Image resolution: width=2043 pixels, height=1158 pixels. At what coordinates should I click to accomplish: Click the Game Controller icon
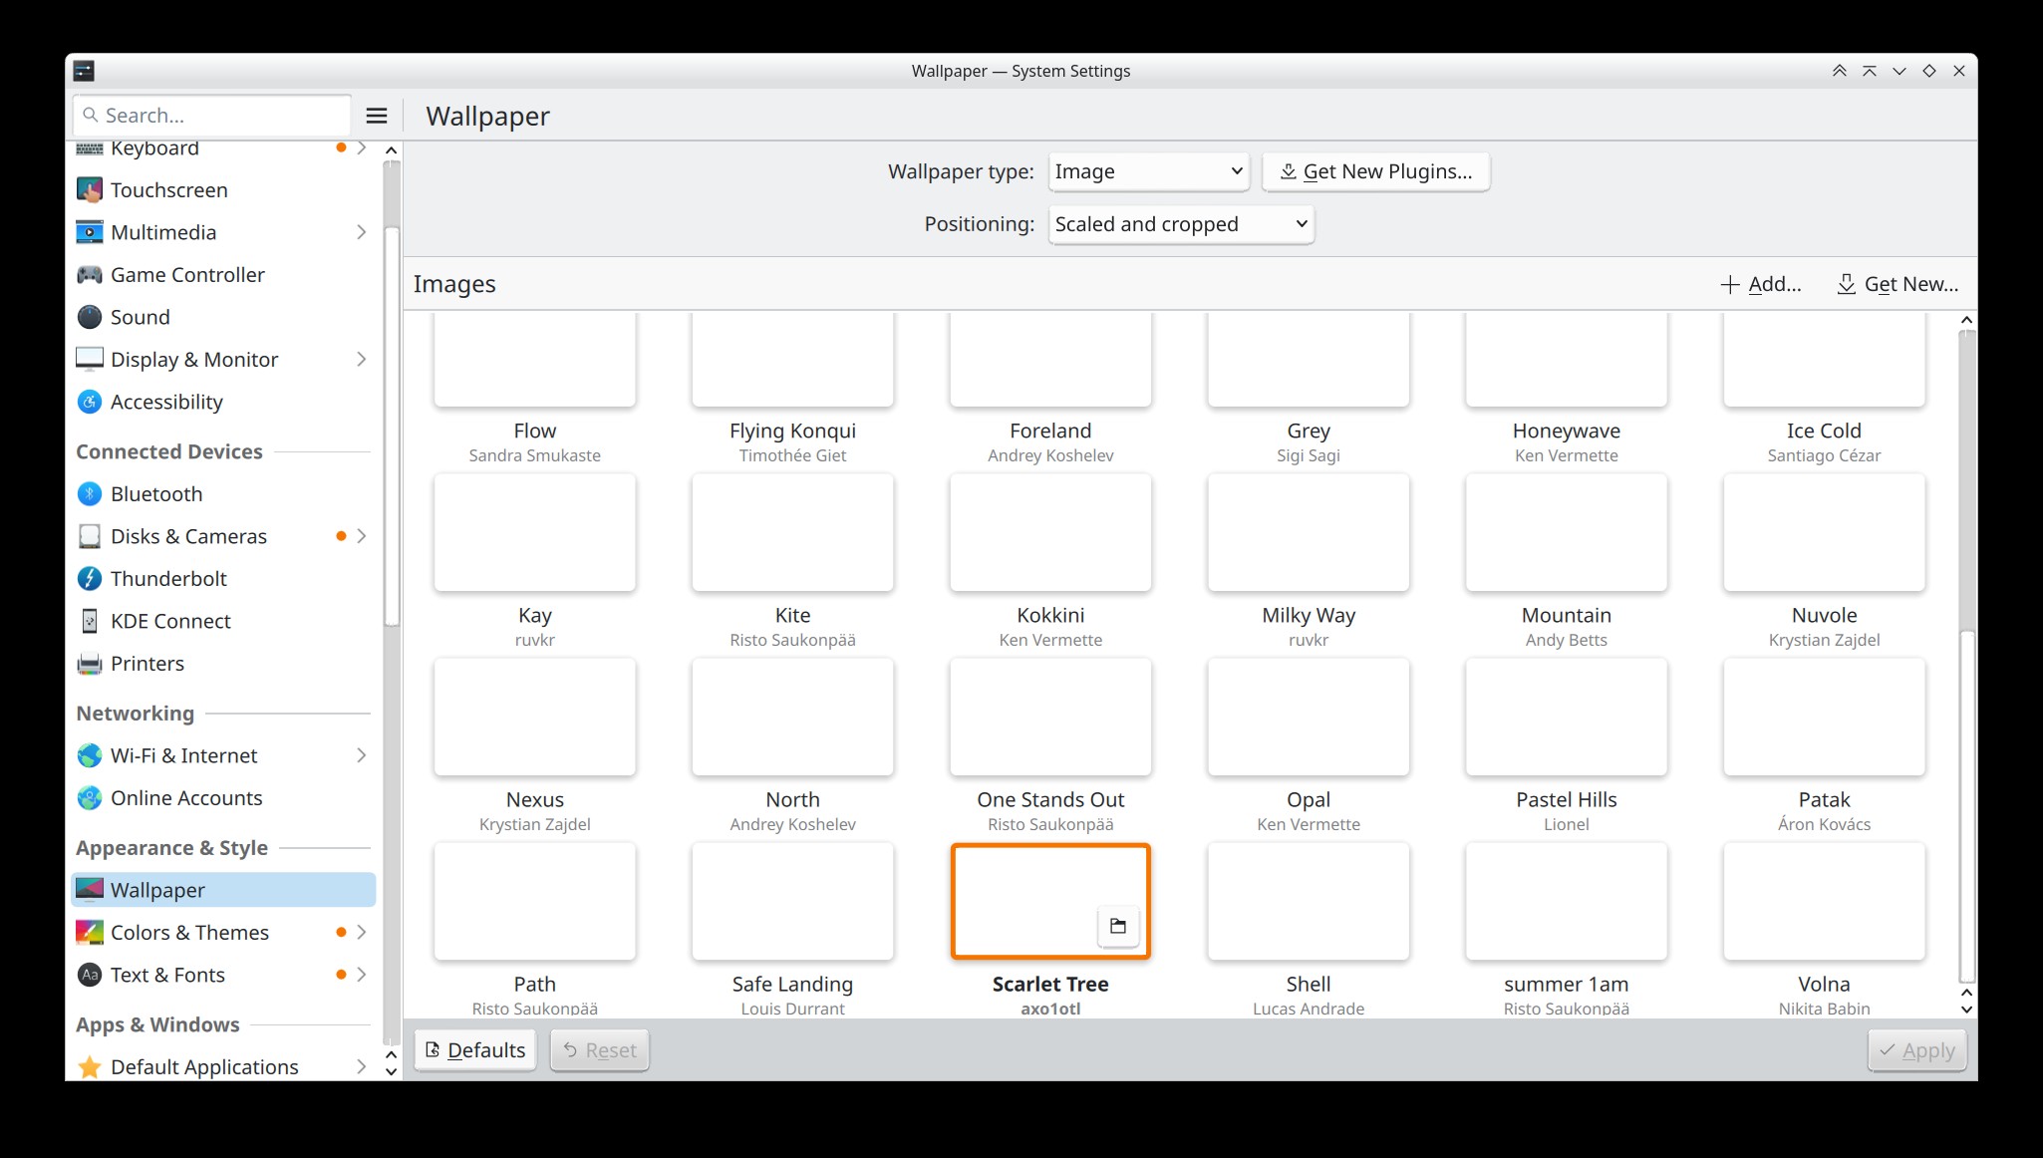coord(90,274)
